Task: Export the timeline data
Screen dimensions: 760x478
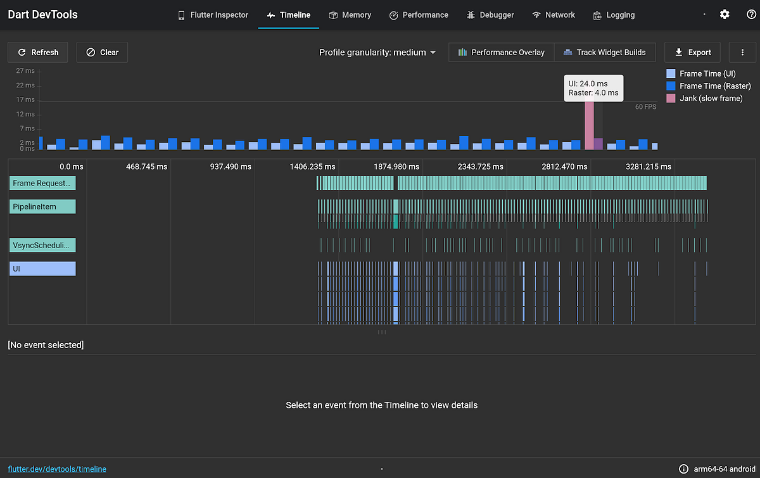Action: tap(693, 53)
